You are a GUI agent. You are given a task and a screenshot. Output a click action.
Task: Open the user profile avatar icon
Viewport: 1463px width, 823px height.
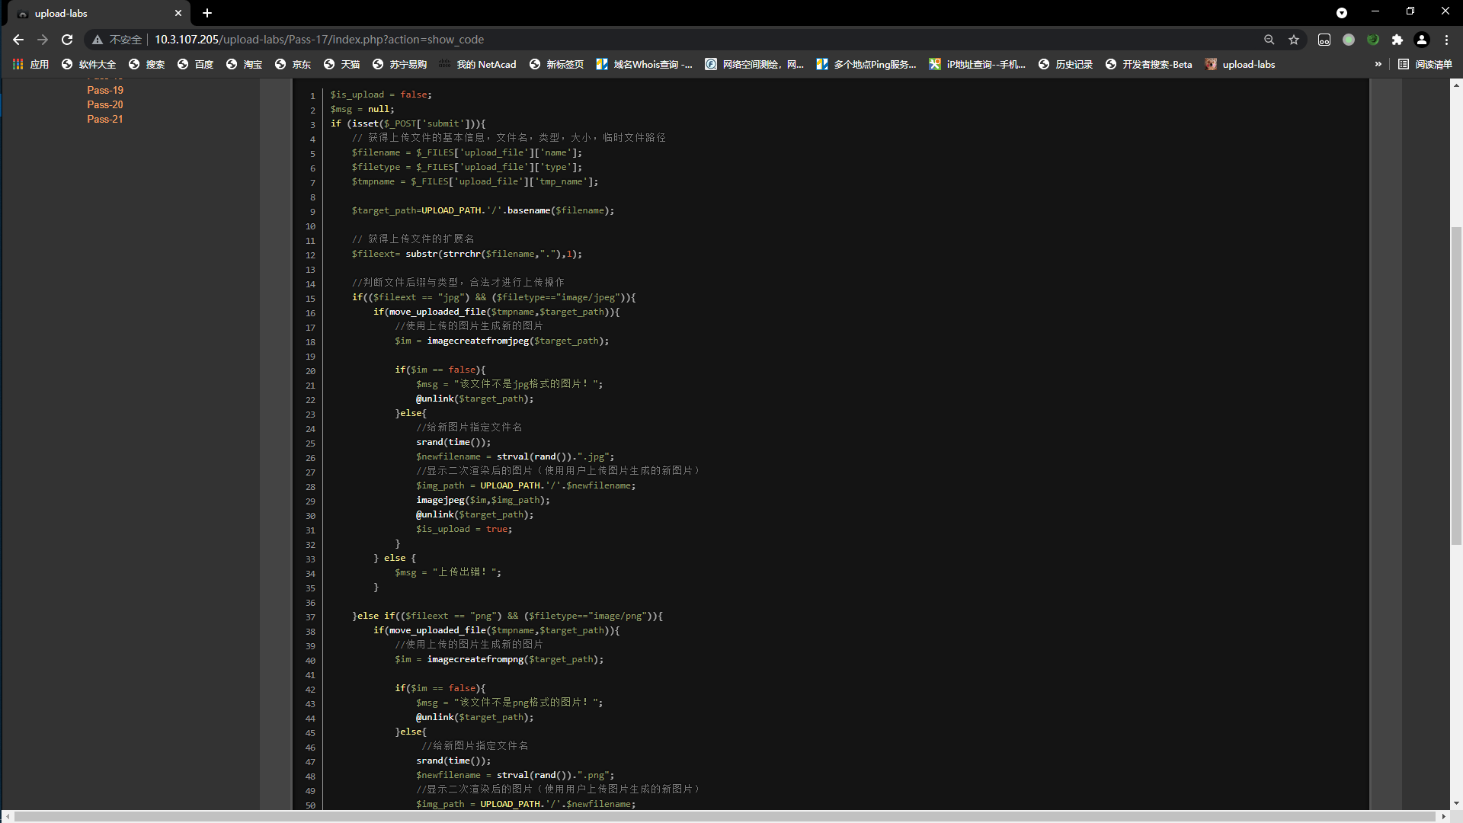(x=1422, y=40)
